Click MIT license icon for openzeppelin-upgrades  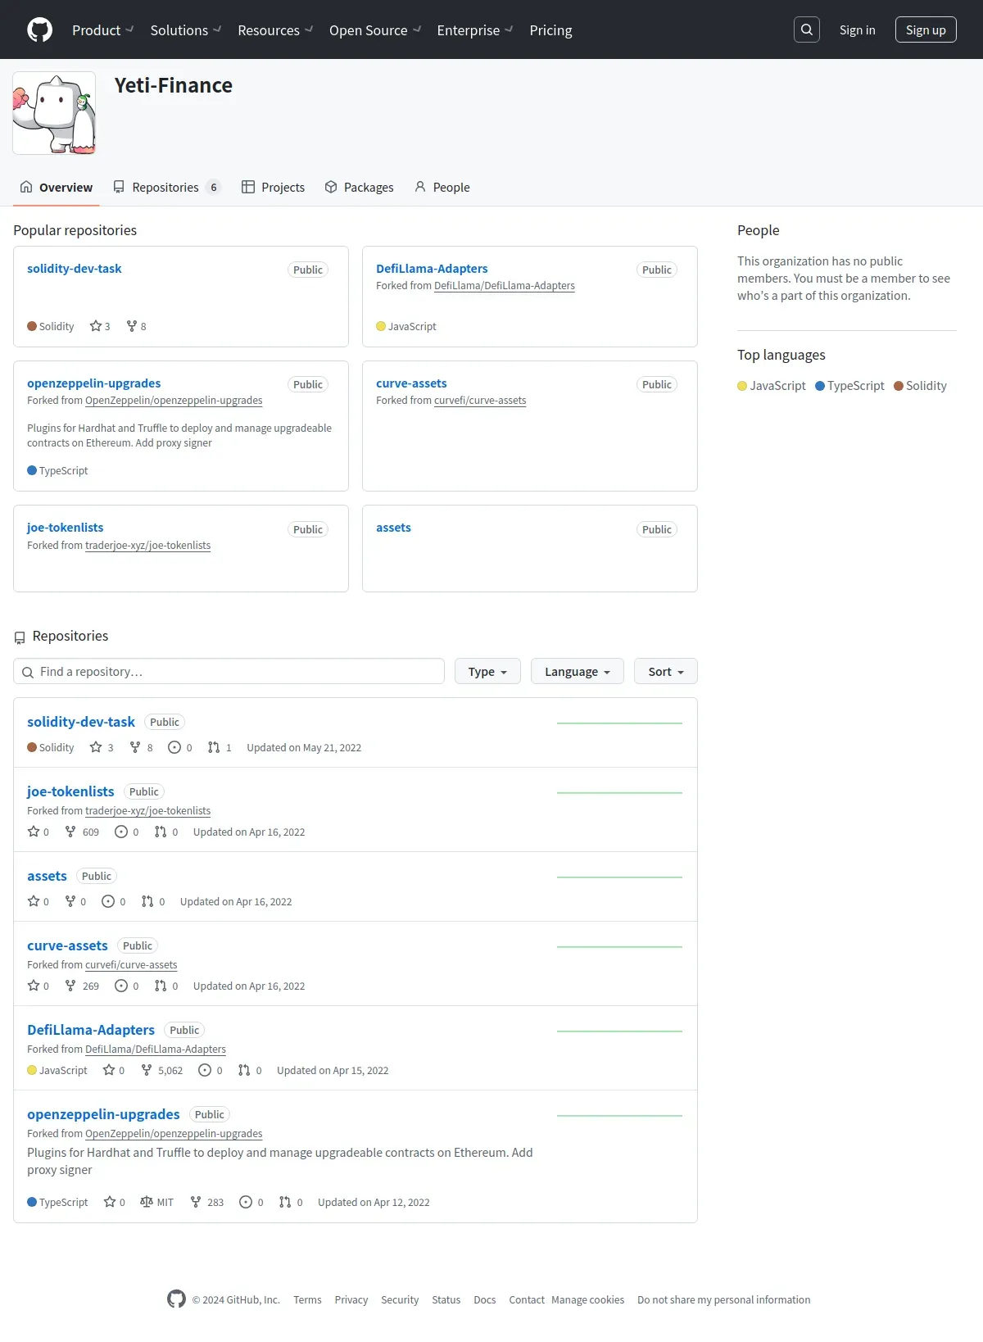(147, 1202)
